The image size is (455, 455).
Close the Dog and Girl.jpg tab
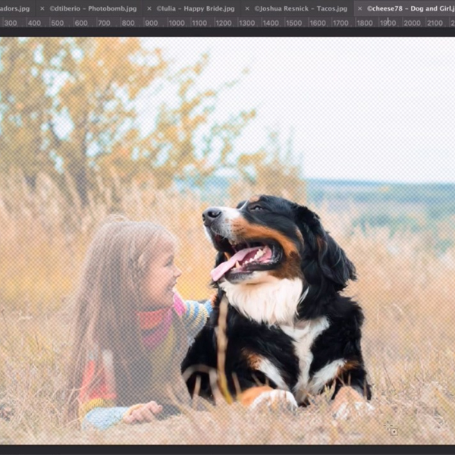[359, 8]
